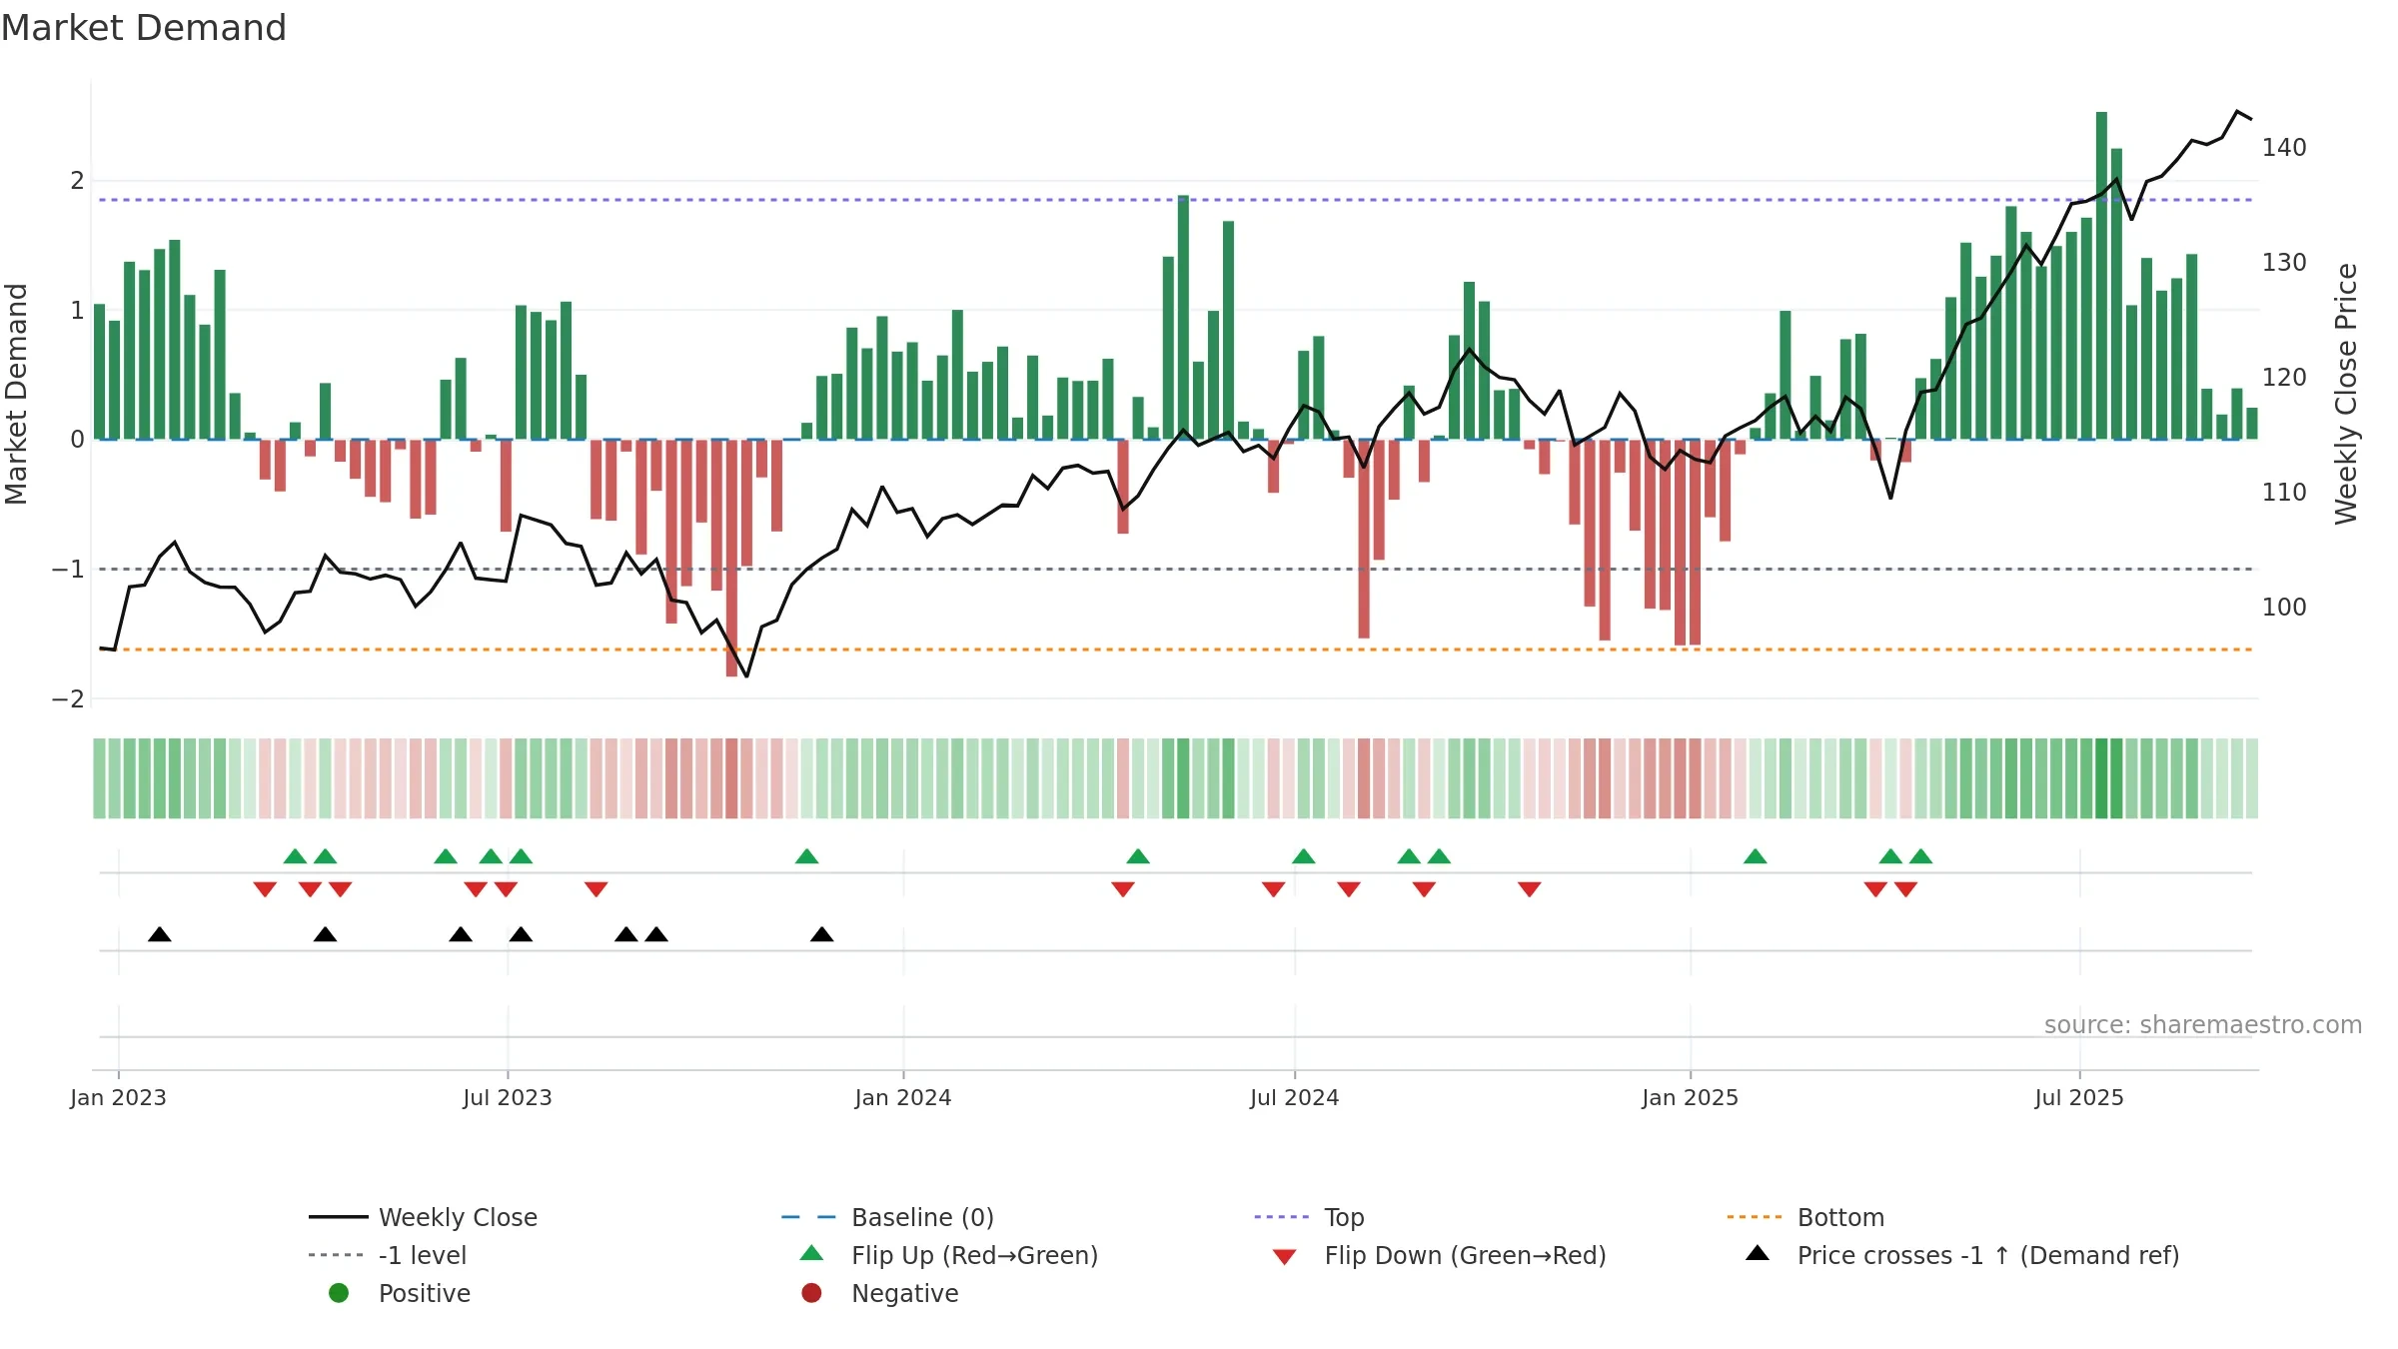Click the Jul 2023 axis label
The height and width of the screenshot is (1349, 2398).
(508, 1098)
